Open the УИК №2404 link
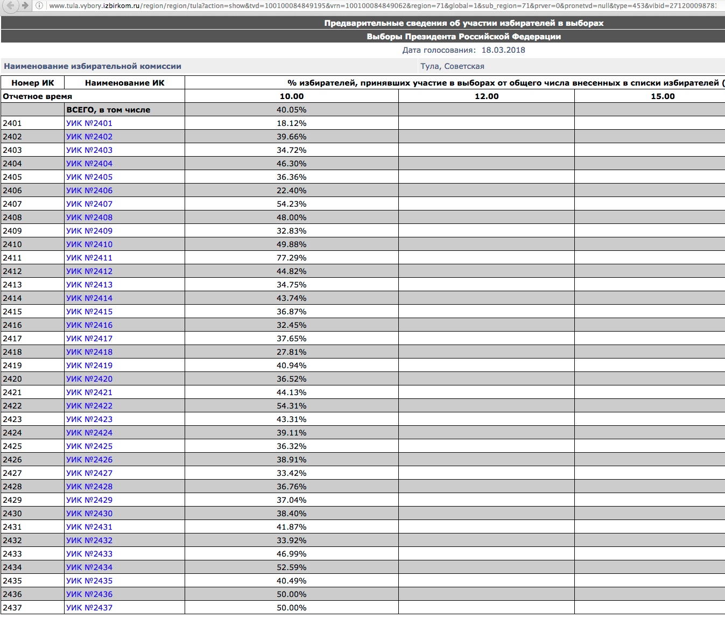The image size is (725, 618). (89, 164)
